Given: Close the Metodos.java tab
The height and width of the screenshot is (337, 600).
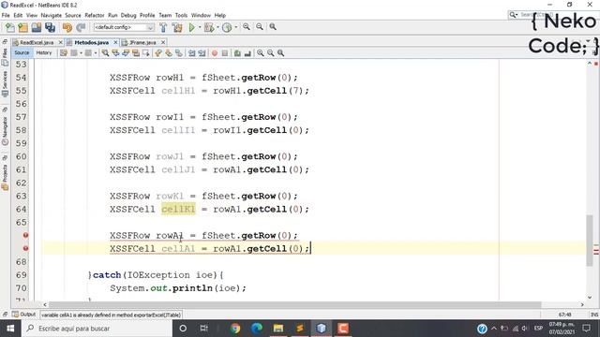Looking at the screenshot, I should pyautogui.click(x=115, y=42).
